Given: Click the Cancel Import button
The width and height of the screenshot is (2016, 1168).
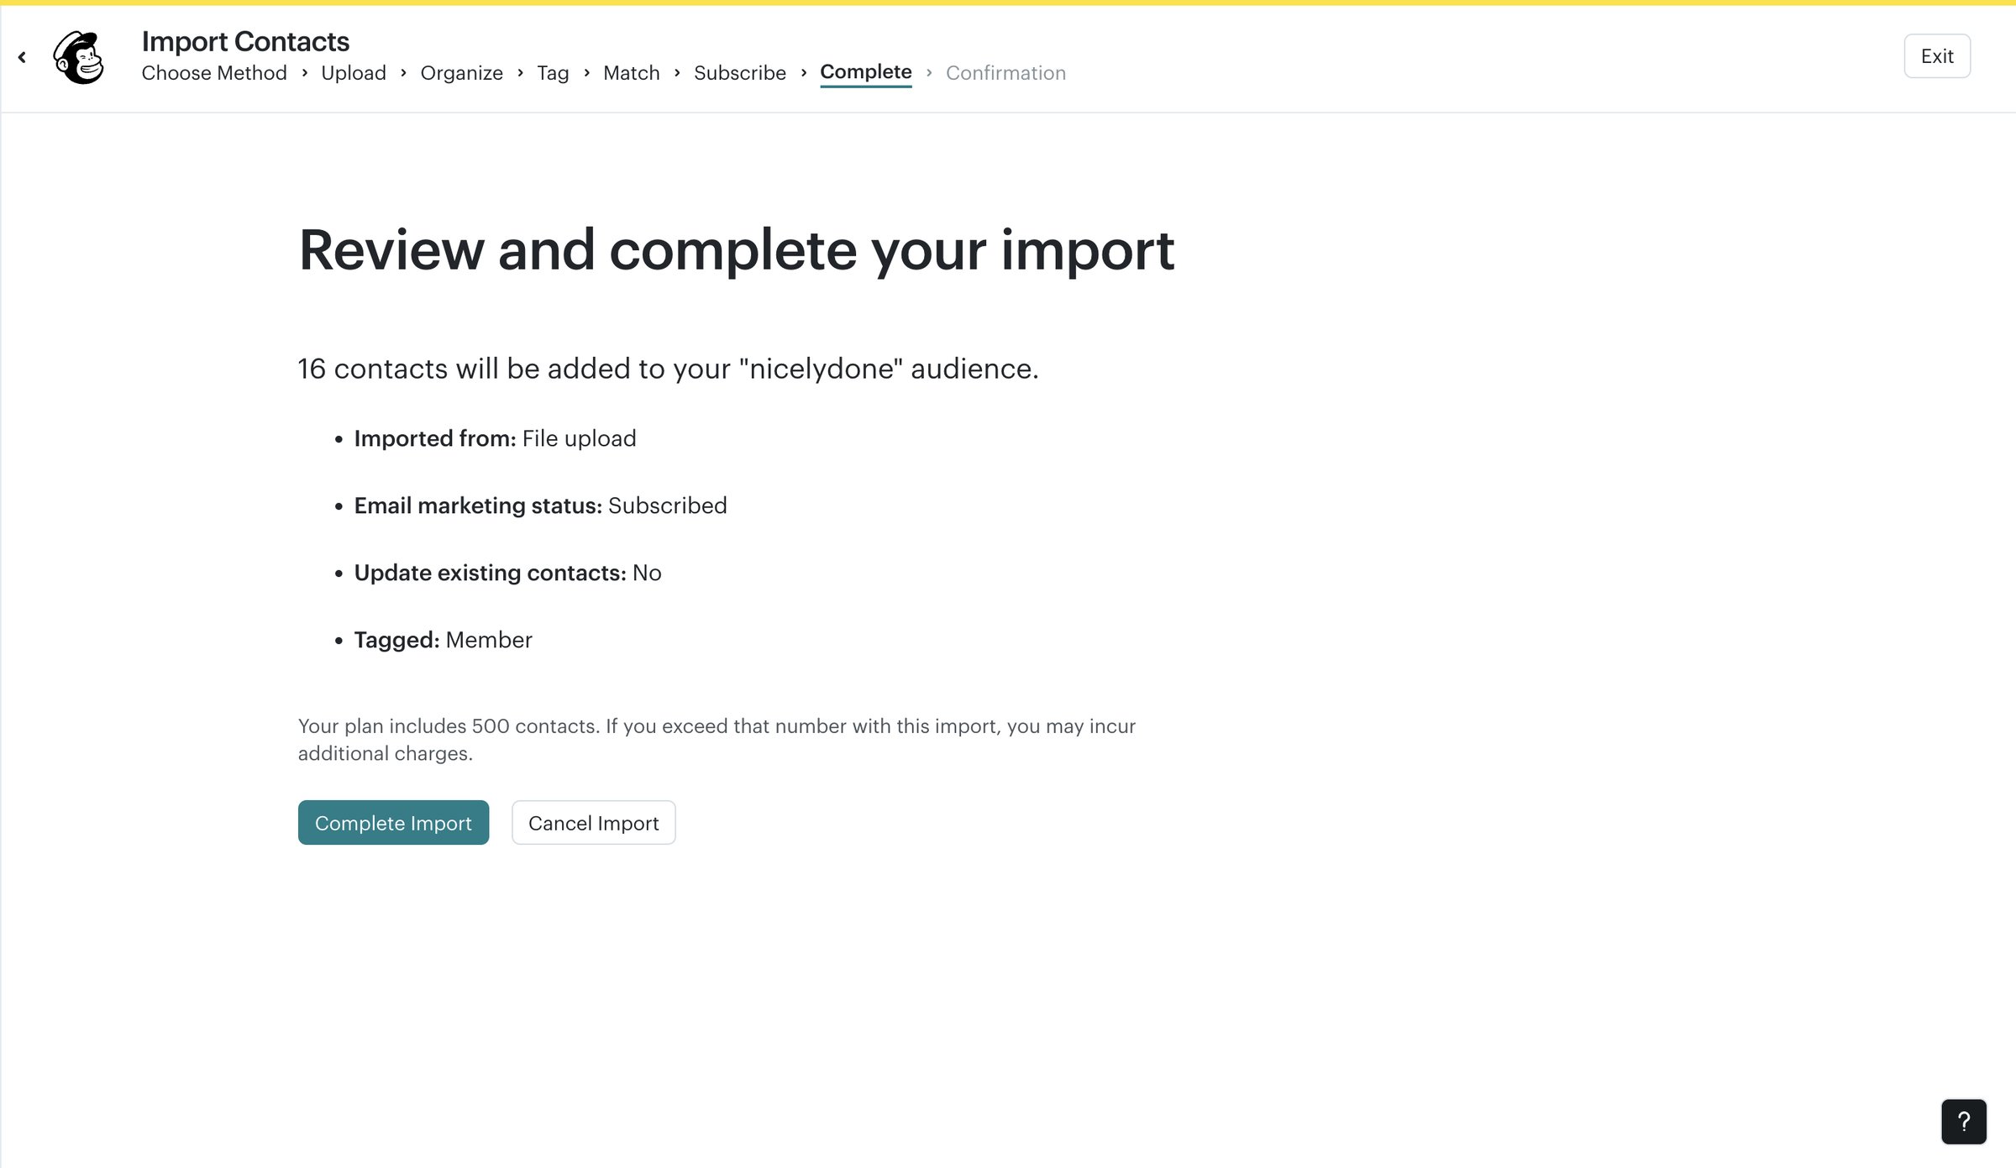Looking at the screenshot, I should [594, 823].
